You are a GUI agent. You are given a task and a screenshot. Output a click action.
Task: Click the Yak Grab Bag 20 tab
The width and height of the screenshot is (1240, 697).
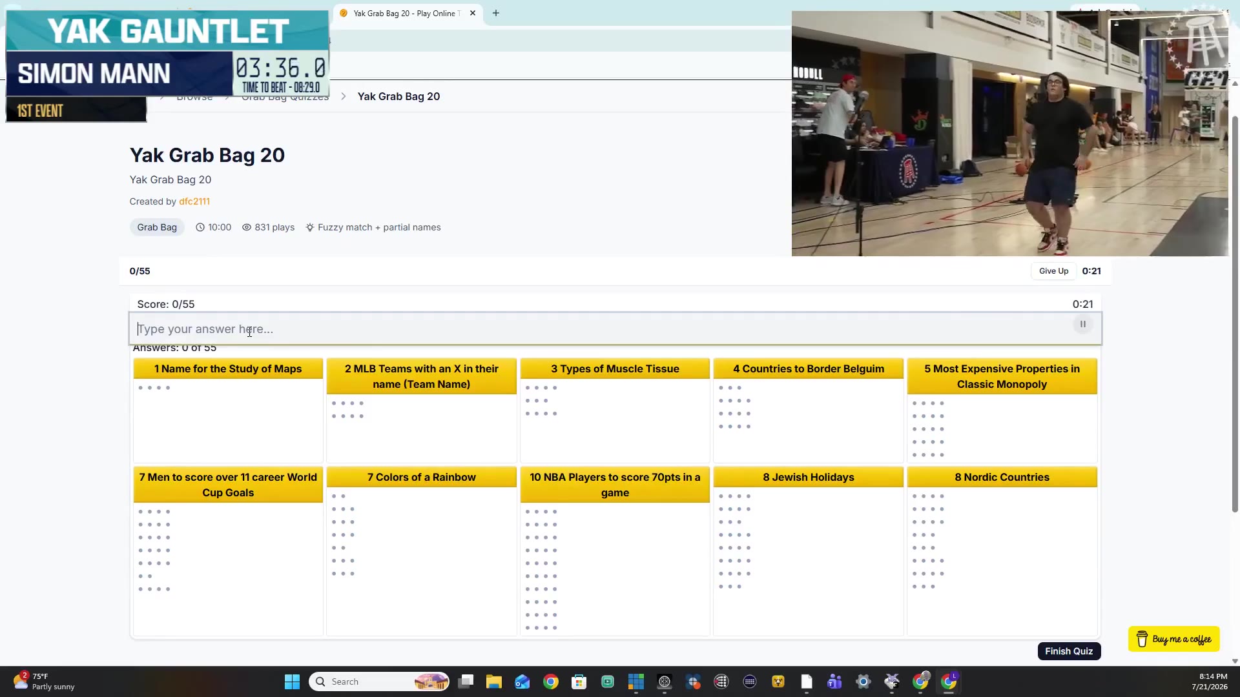407,13
